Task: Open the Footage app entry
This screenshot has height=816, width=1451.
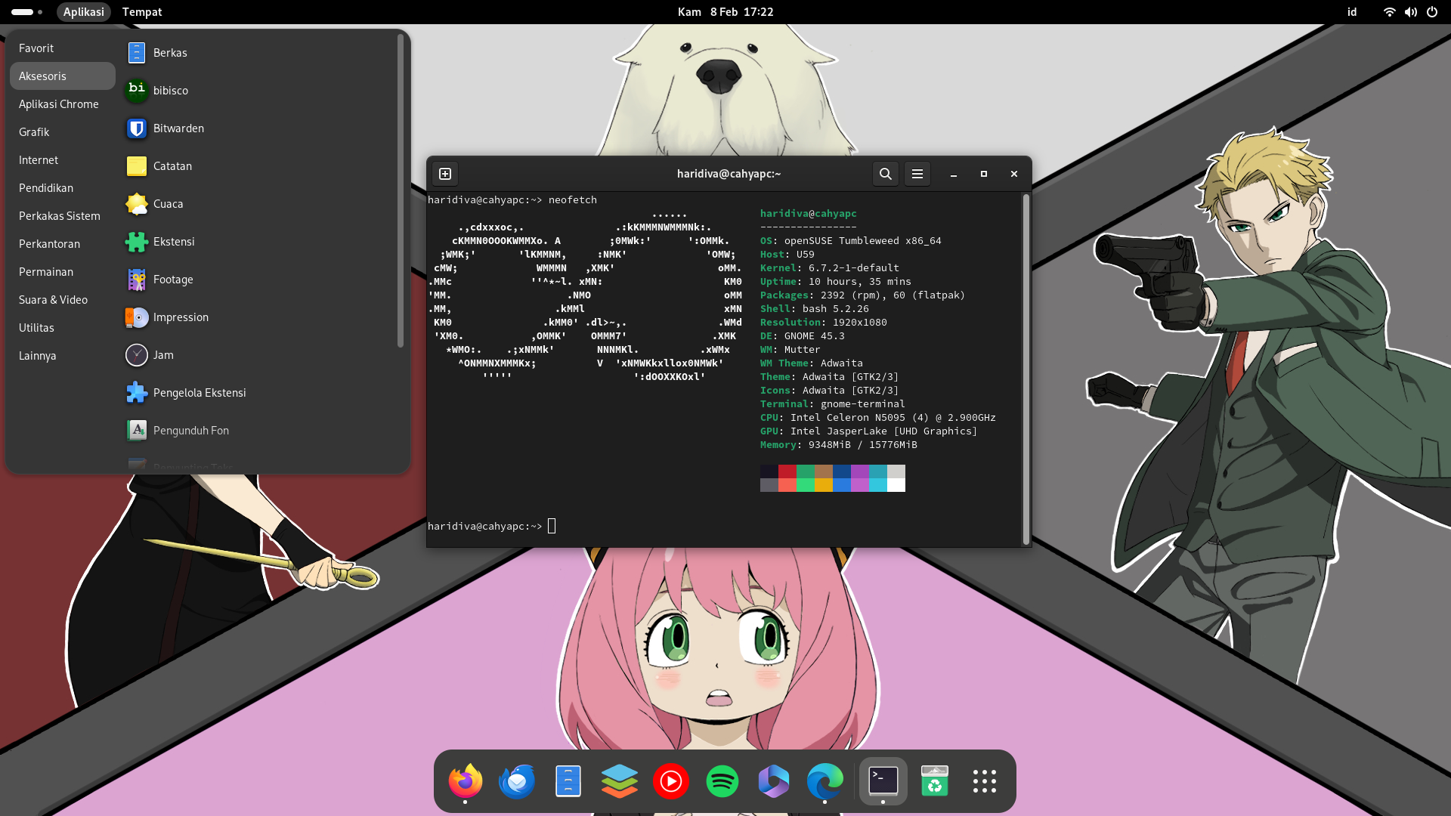Action: coord(173,280)
